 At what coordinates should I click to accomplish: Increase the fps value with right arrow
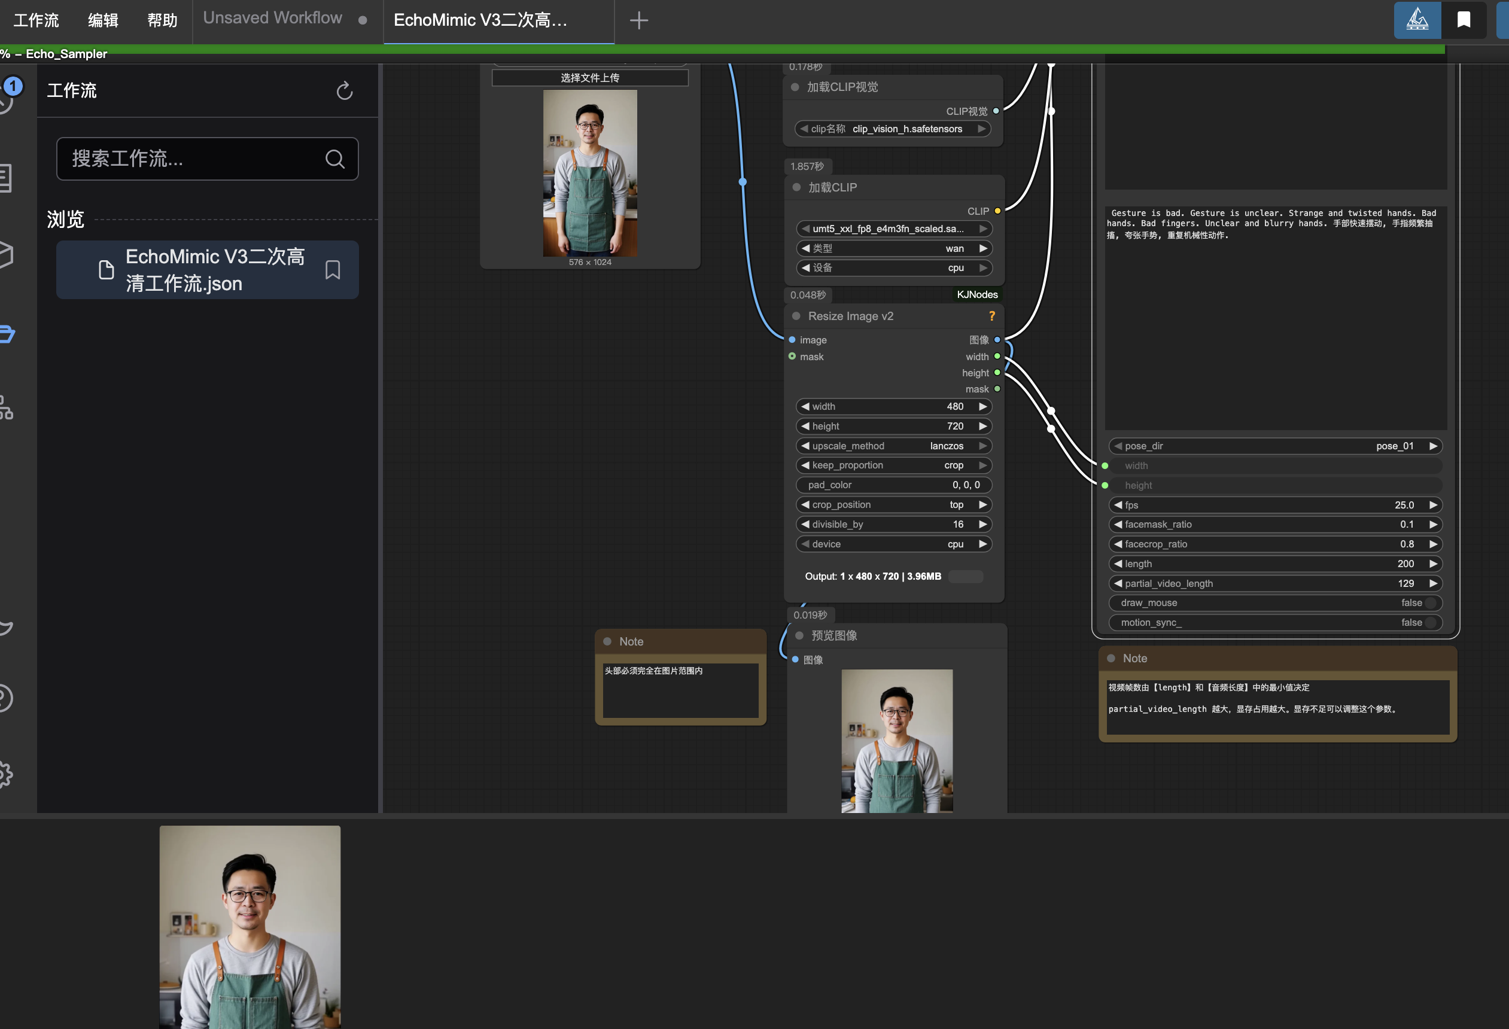(1433, 505)
